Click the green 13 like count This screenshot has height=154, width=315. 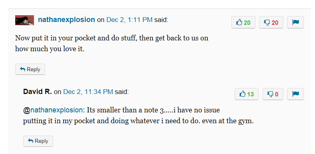pos(250,94)
